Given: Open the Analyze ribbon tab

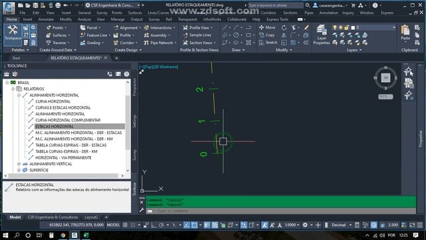Looking at the screenshot, I should [x=85, y=19].
